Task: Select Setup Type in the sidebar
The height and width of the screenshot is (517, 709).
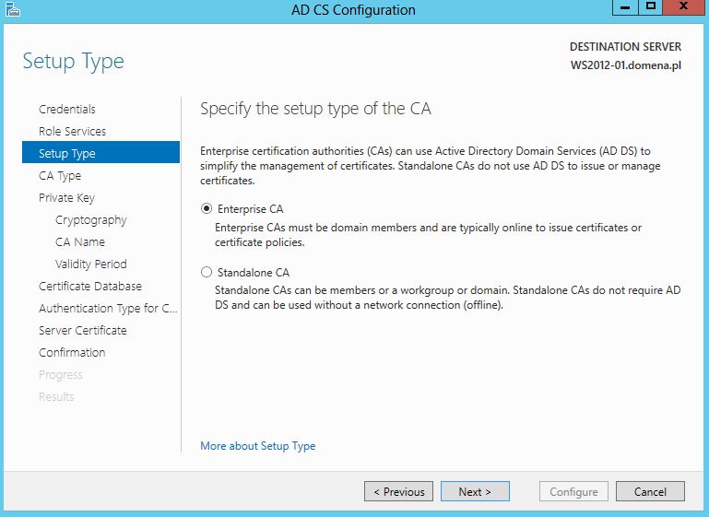Action: pyautogui.click(x=100, y=152)
